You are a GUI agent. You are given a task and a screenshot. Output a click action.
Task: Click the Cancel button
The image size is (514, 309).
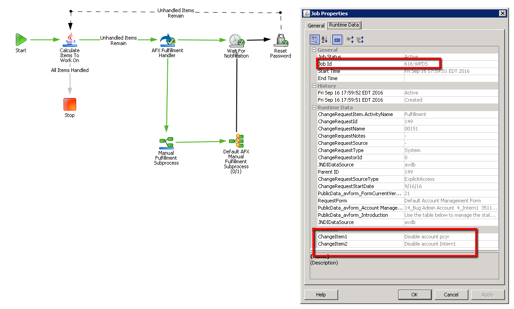click(451, 295)
